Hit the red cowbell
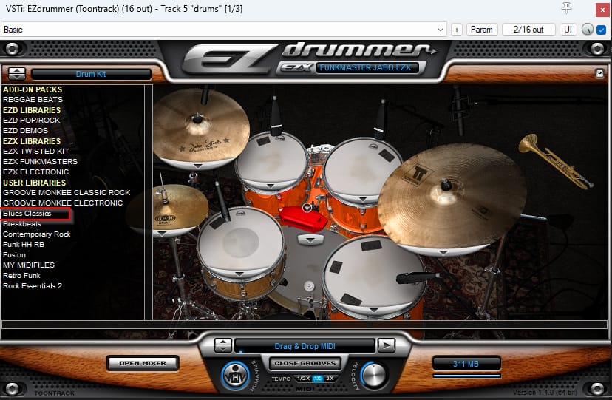The width and height of the screenshot is (612, 400). point(304,220)
